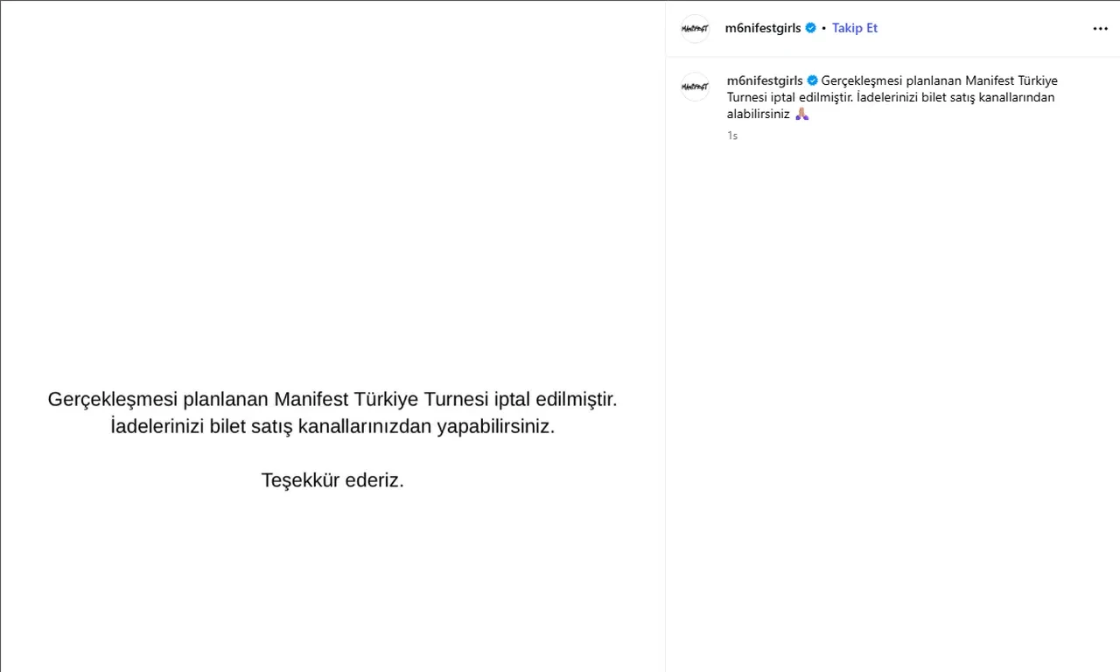Click the dot separator before Takip Et
Viewport: 1120px width, 672px height.
(824, 29)
